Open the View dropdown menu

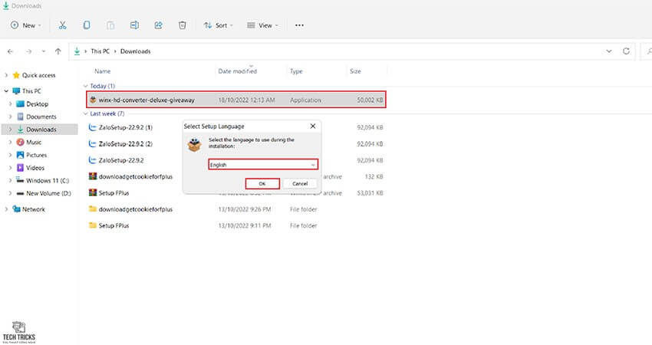pyautogui.click(x=262, y=25)
